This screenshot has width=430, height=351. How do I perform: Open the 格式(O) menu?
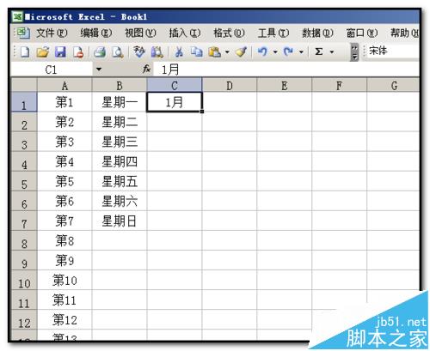click(x=229, y=33)
